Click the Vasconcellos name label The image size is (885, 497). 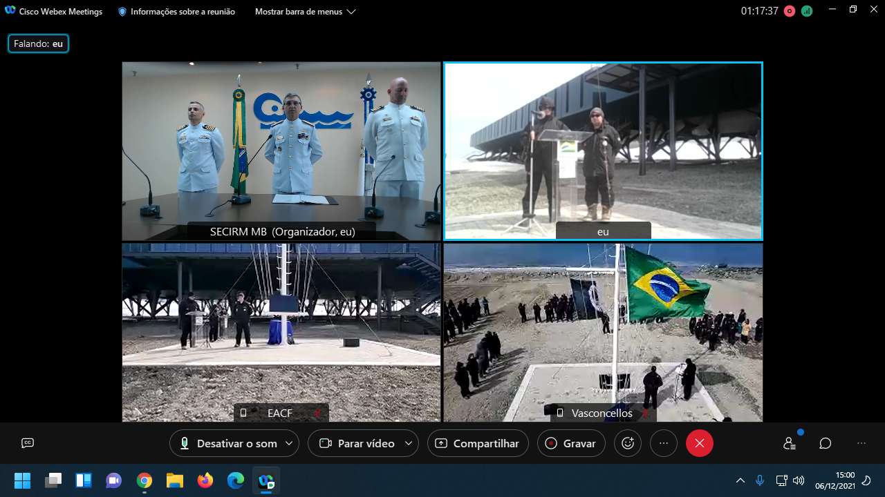coord(602,413)
